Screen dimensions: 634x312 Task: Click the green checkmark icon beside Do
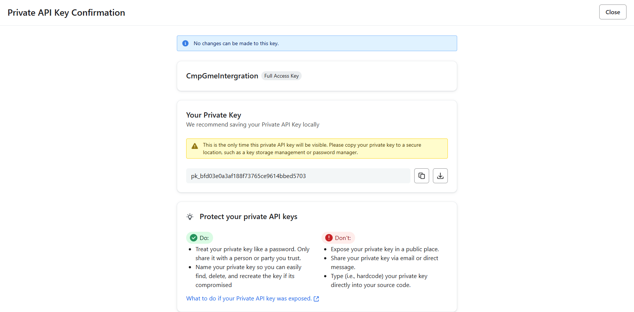coord(194,238)
